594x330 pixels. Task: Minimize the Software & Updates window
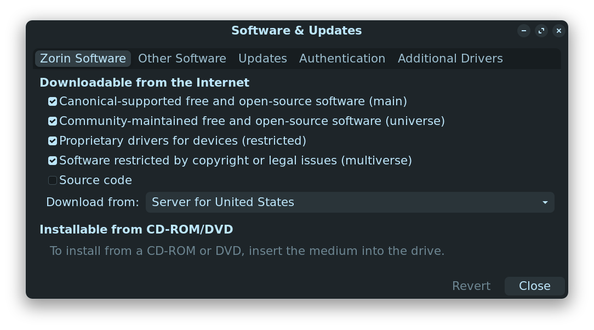[524, 31]
